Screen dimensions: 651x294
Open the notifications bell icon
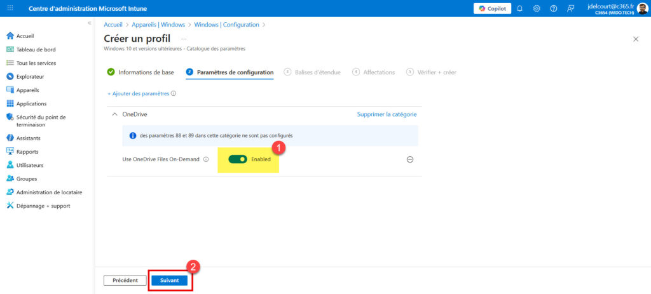520,8
